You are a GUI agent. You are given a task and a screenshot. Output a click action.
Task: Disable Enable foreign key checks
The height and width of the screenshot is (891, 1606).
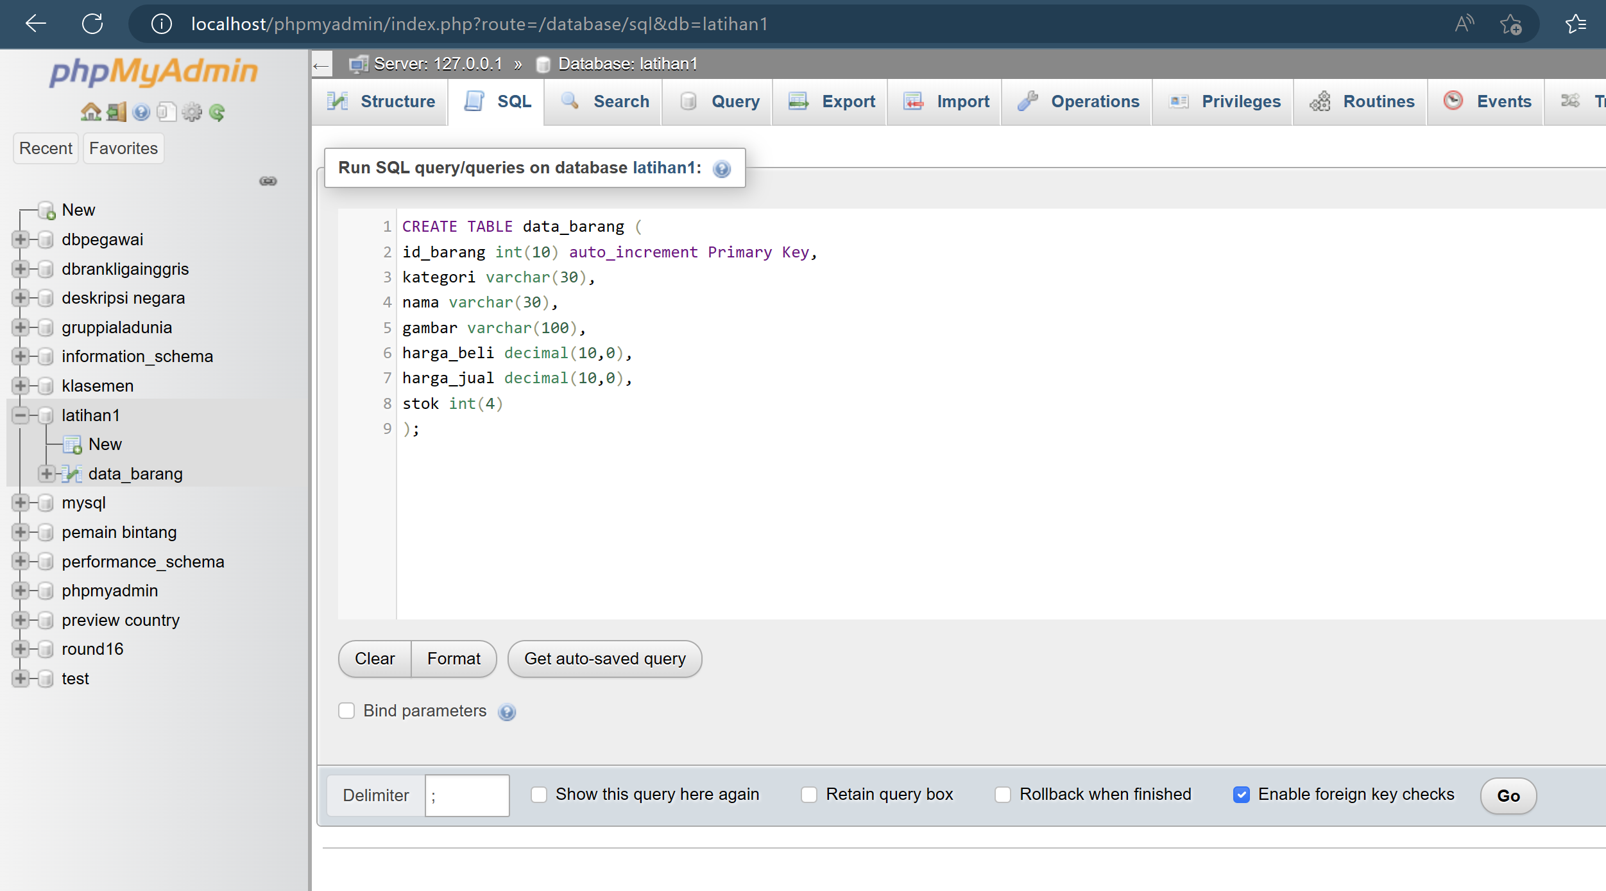click(1241, 794)
